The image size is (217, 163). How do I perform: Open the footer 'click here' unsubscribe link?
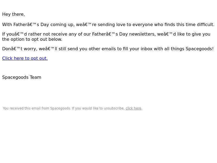pos(133,108)
